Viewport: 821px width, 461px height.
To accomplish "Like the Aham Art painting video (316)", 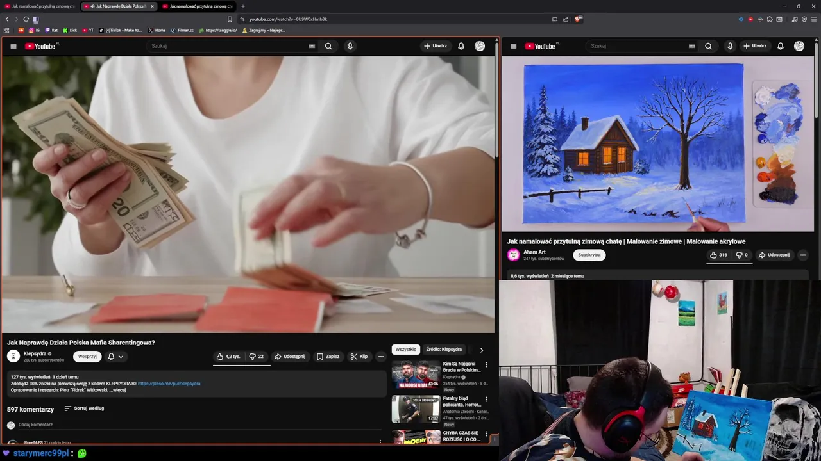I will tap(718, 255).
